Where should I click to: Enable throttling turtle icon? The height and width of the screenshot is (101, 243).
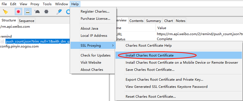pos(37,12)
